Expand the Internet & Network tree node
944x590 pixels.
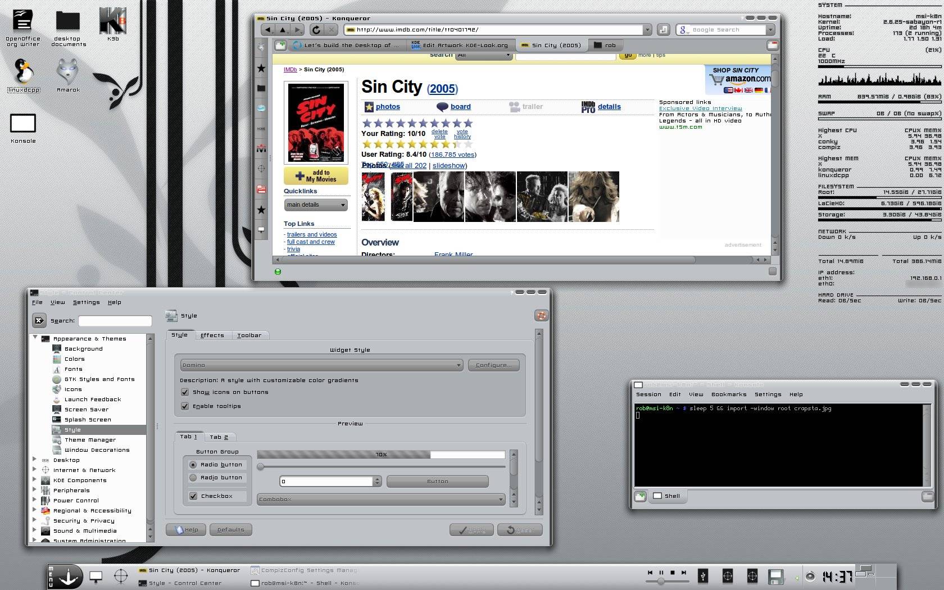point(35,469)
